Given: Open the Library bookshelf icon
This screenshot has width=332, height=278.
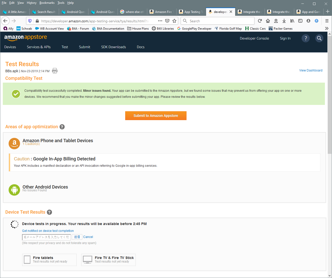Looking at the screenshot, I should click(292, 21).
